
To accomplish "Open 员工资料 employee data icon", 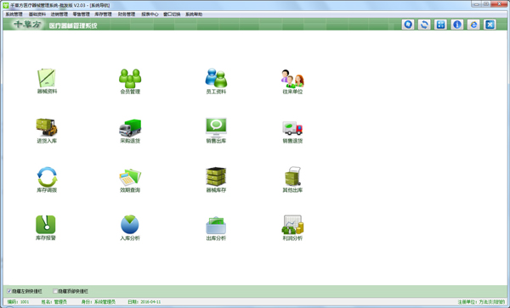I will pos(216,78).
